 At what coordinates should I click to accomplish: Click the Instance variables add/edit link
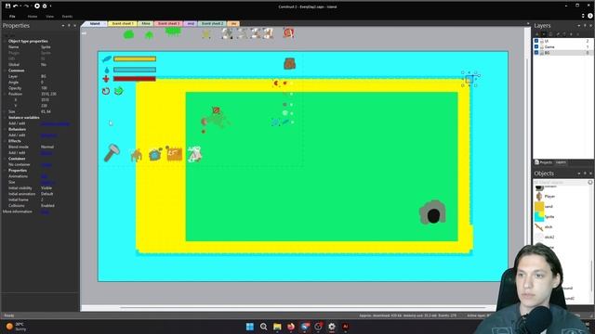click(55, 123)
